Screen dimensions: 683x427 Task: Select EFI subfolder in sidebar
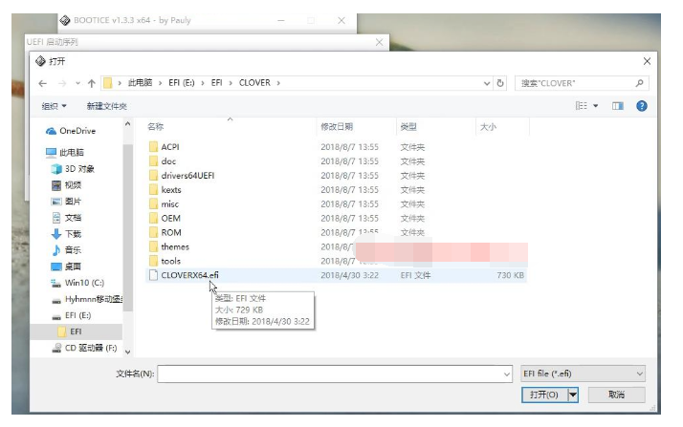click(70, 331)
